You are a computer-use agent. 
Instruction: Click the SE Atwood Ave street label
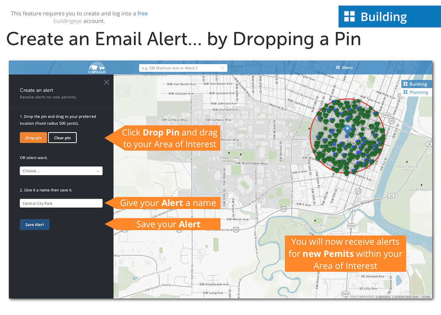pyautogui.click(x=373, y=276)
